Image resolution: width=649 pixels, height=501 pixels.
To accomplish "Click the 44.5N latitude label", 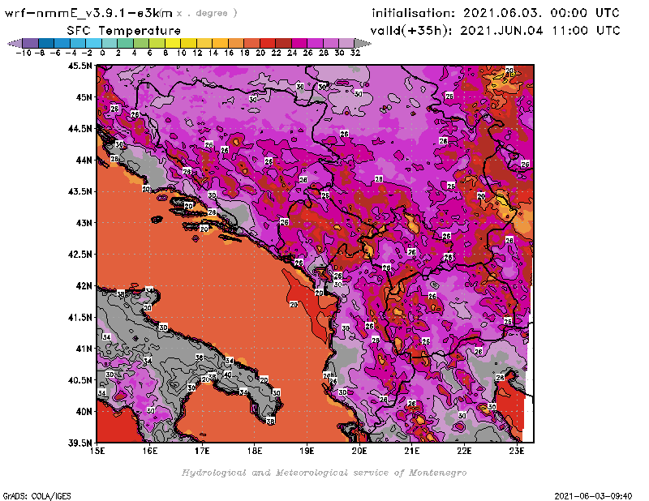I will (80, 129).
